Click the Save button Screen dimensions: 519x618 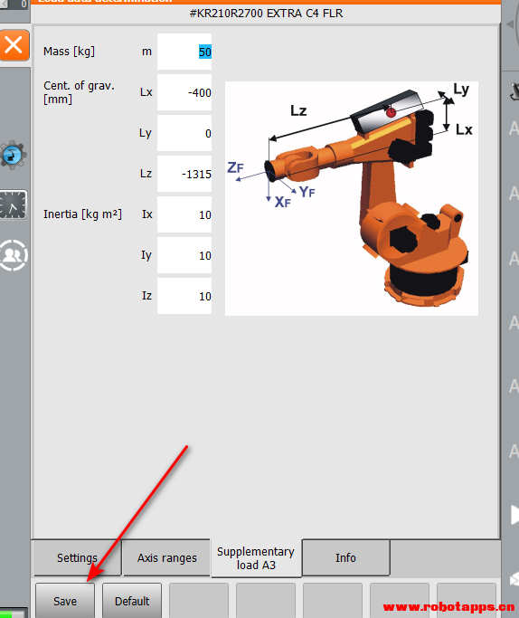coord(65,601)
